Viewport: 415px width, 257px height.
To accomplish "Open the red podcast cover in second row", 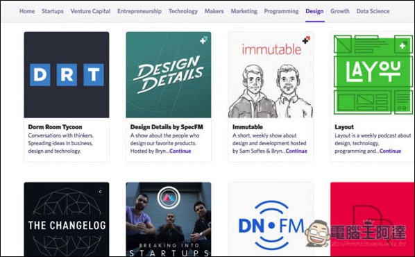I will (x=372, y=219).
